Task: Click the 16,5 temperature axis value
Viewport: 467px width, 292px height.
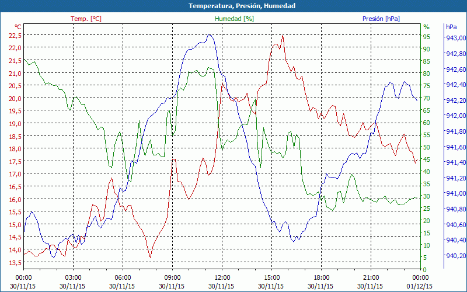Action: point(15,187)
